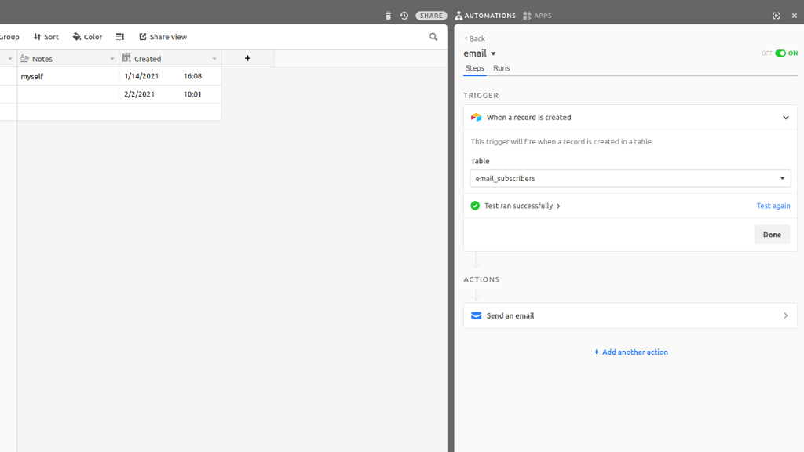The width and height of the screenshot is (804, 452).
Task: Select the Steps tab
Action: [474, 68]
